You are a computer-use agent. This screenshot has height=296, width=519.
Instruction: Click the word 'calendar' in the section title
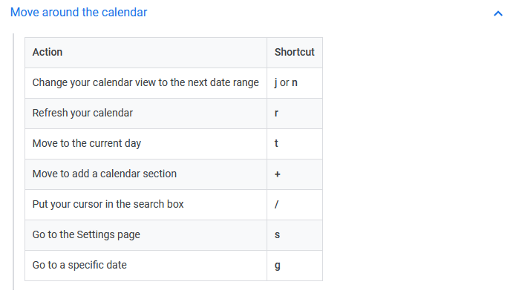tap(124, 12)
